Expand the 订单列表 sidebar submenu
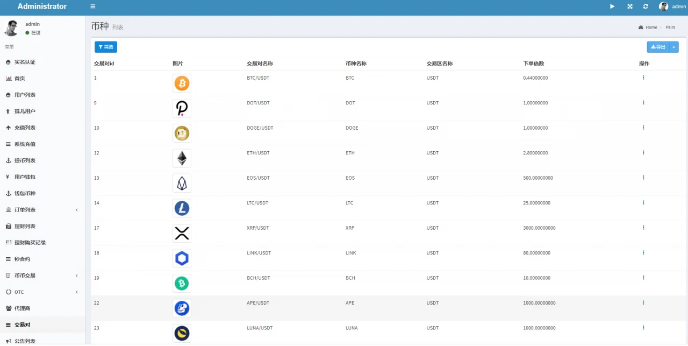The width and height of the screenshot is (688, 346). 42,210
